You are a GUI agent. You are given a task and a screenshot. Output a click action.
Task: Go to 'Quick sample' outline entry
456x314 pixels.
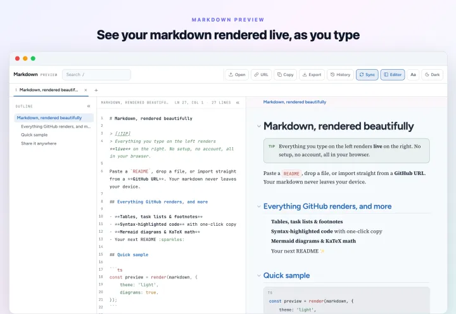(x=34, y=135)
